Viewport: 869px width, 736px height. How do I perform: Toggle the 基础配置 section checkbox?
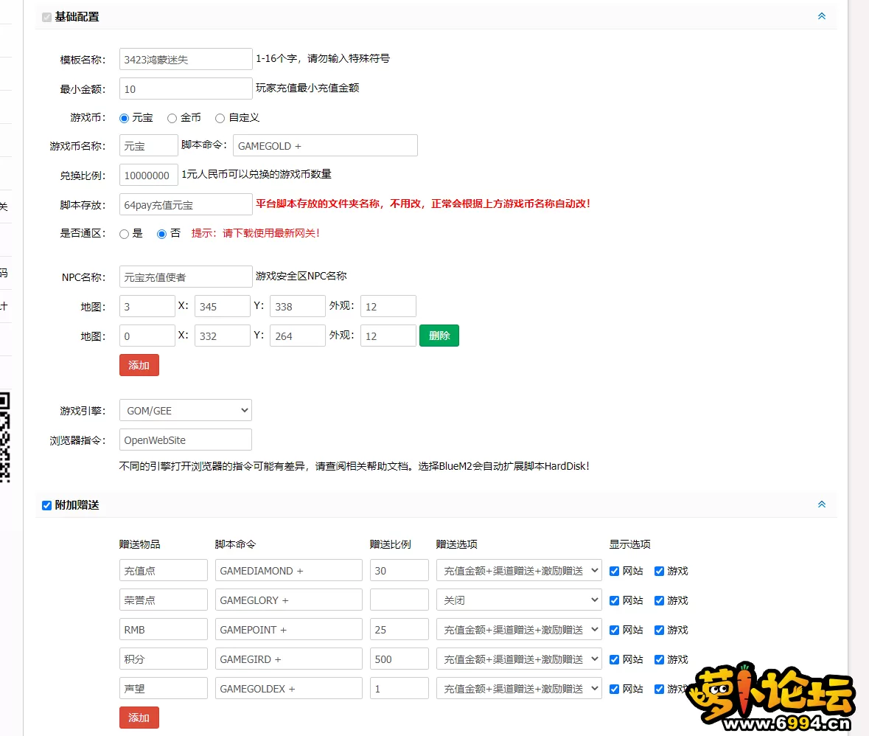coord(46,17)
